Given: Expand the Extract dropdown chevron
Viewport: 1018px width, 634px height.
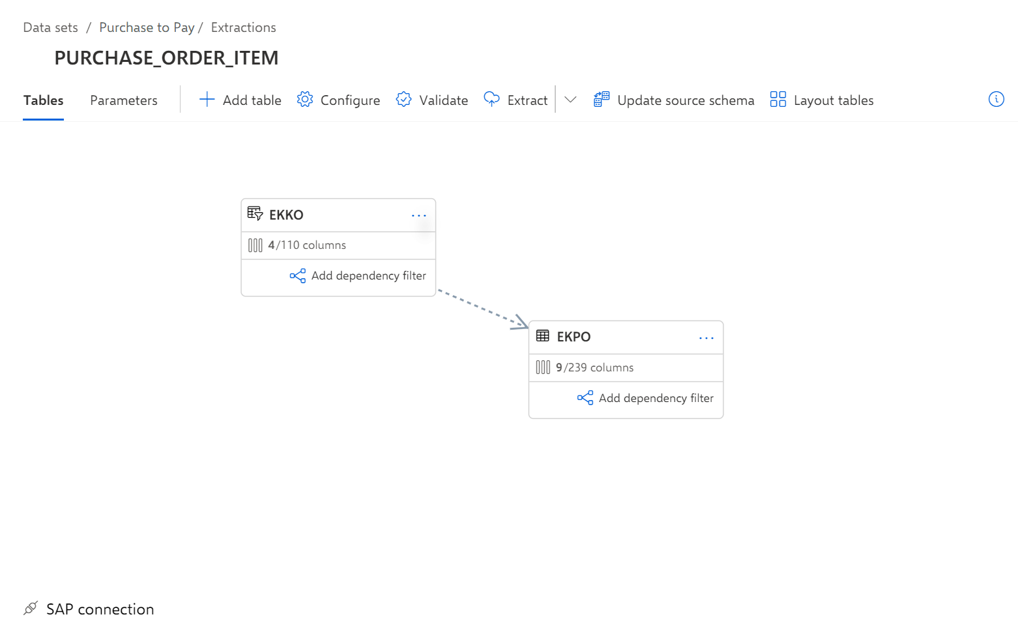Looking at the screenshot, I should tap(570, 100).
